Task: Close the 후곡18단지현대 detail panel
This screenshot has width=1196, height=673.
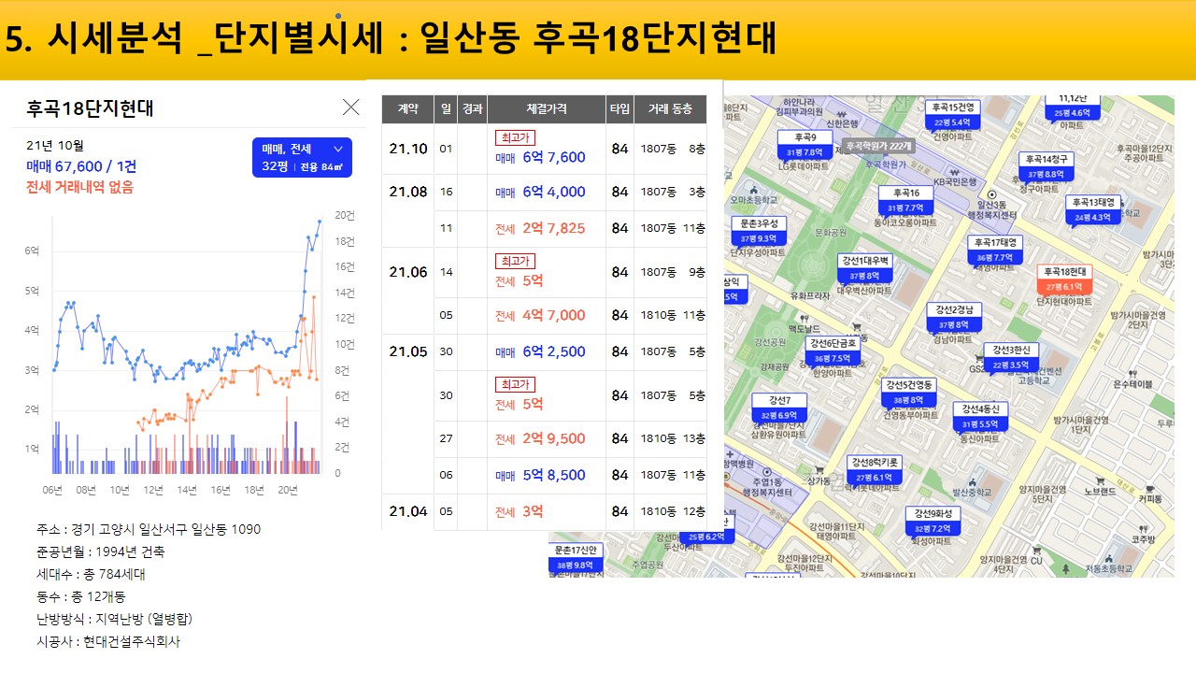Action: click(351, 107)
